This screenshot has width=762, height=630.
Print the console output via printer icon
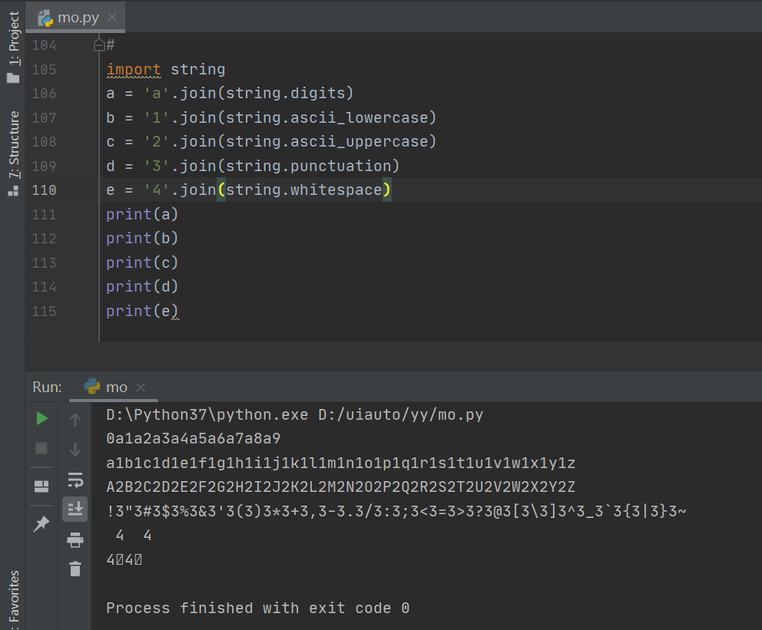75,540
